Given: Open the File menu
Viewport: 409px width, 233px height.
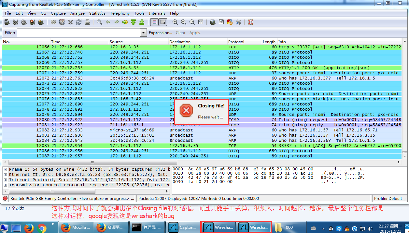Looking at the screenshot, I should pos(8,13).
